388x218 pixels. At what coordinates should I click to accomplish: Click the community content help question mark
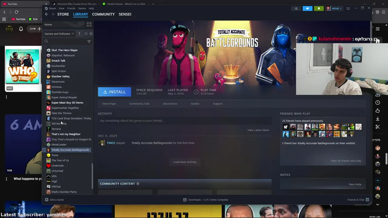[x=138, y=183]
